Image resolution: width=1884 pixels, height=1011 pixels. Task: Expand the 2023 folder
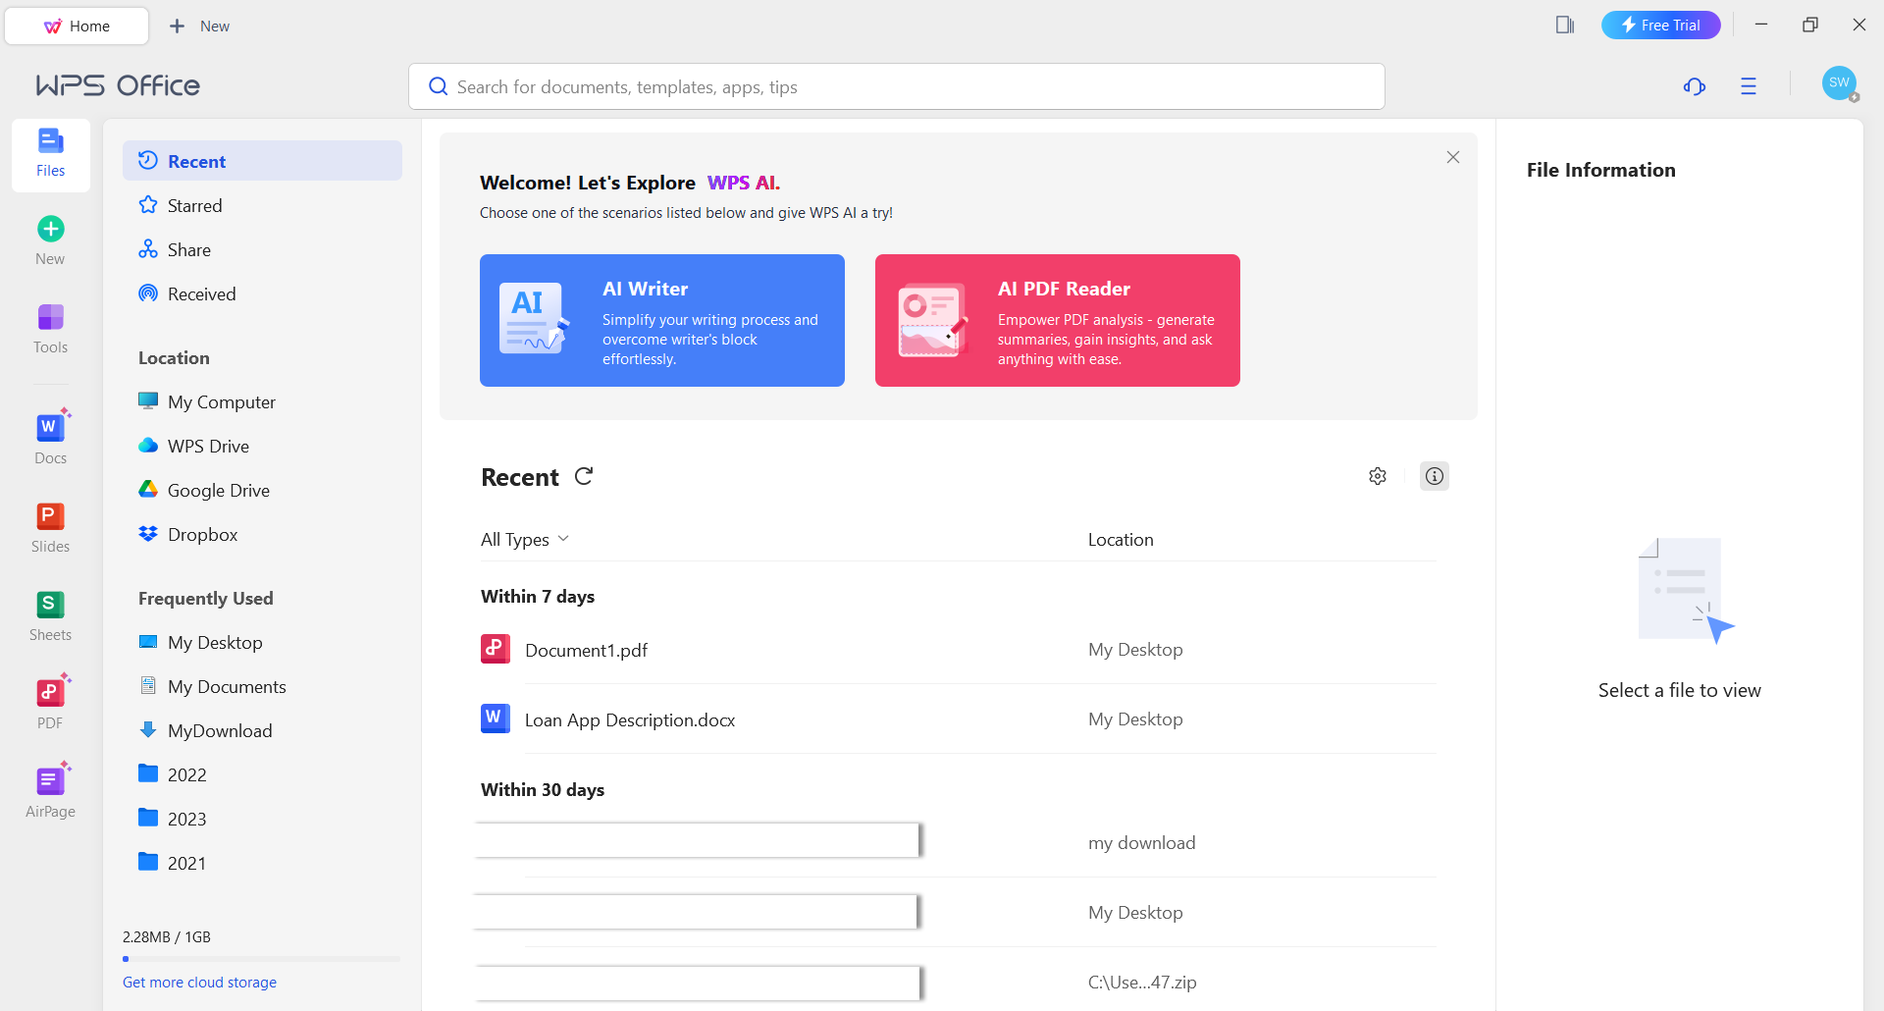tap(186, 818)
